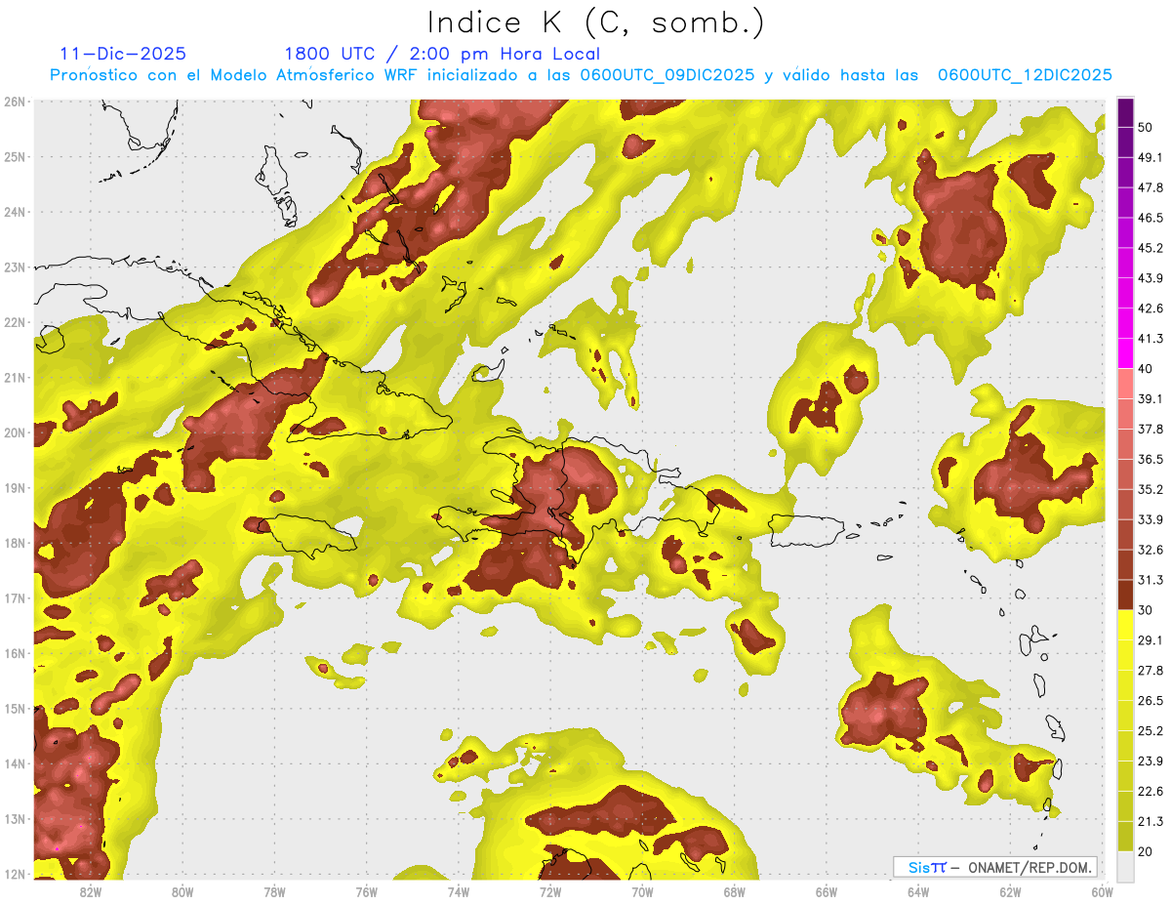Screen dimensions: 1171x905
Task: Click the color bar label "27.8"
Action: 1151,671
